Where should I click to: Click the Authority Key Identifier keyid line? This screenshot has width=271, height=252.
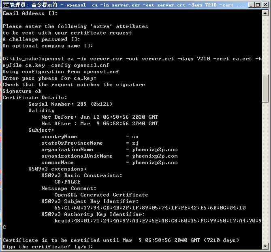(x=158, y=221)
